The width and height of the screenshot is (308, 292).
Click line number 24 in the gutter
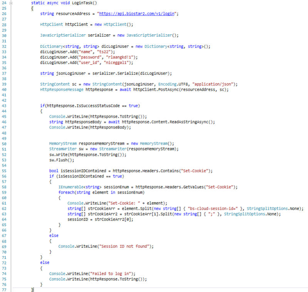pyautogui.click(x=4, y=3)
